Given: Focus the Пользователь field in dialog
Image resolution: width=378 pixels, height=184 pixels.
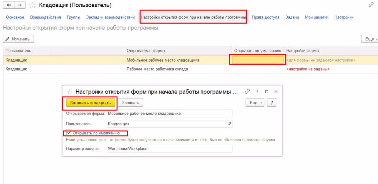Looking at the screenshot, I should click(166, 124).
